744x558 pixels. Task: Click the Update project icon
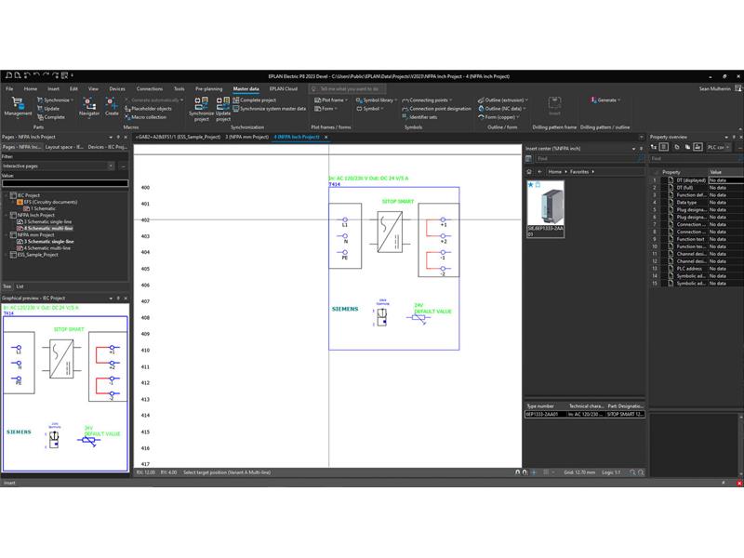coord(223,109)
